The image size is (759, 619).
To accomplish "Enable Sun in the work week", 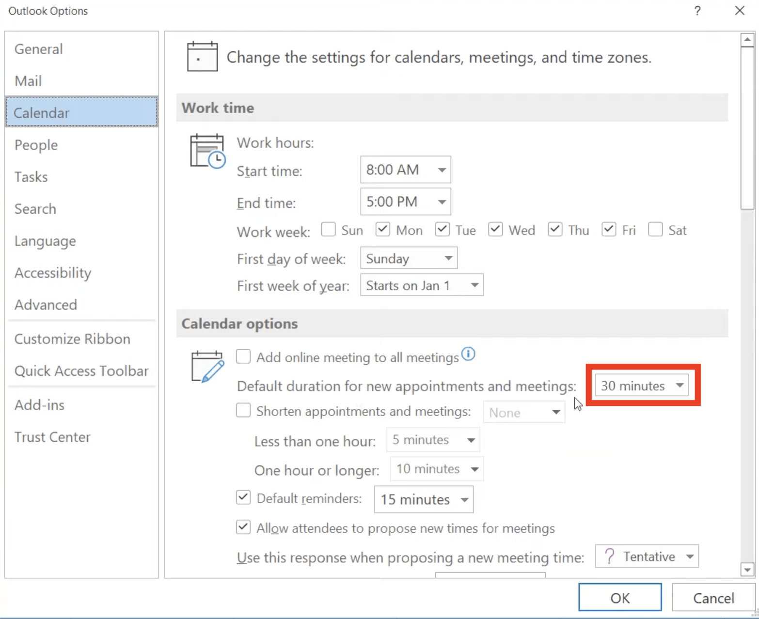I will click(x=328, y=229).
